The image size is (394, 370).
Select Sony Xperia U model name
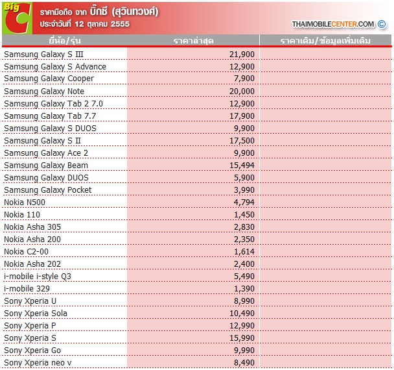tap(30, 301)
